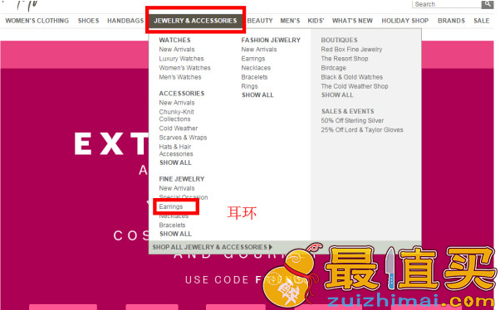The image size is (500, 310).
Task: Open Chunky-Knit Collections link
Action: click(176, 115)
